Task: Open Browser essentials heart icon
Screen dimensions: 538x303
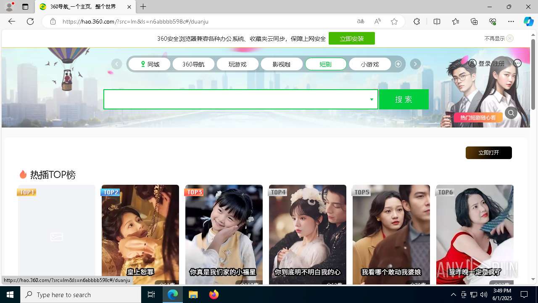Action: pos(493,21)
